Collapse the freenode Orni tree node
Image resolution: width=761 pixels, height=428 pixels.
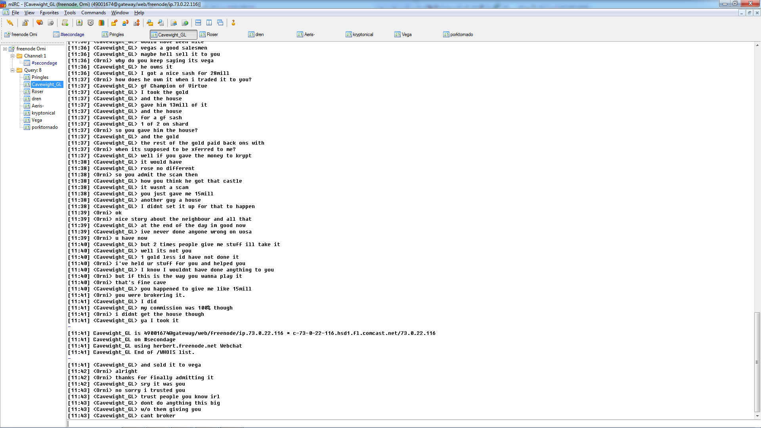(5, 49)
